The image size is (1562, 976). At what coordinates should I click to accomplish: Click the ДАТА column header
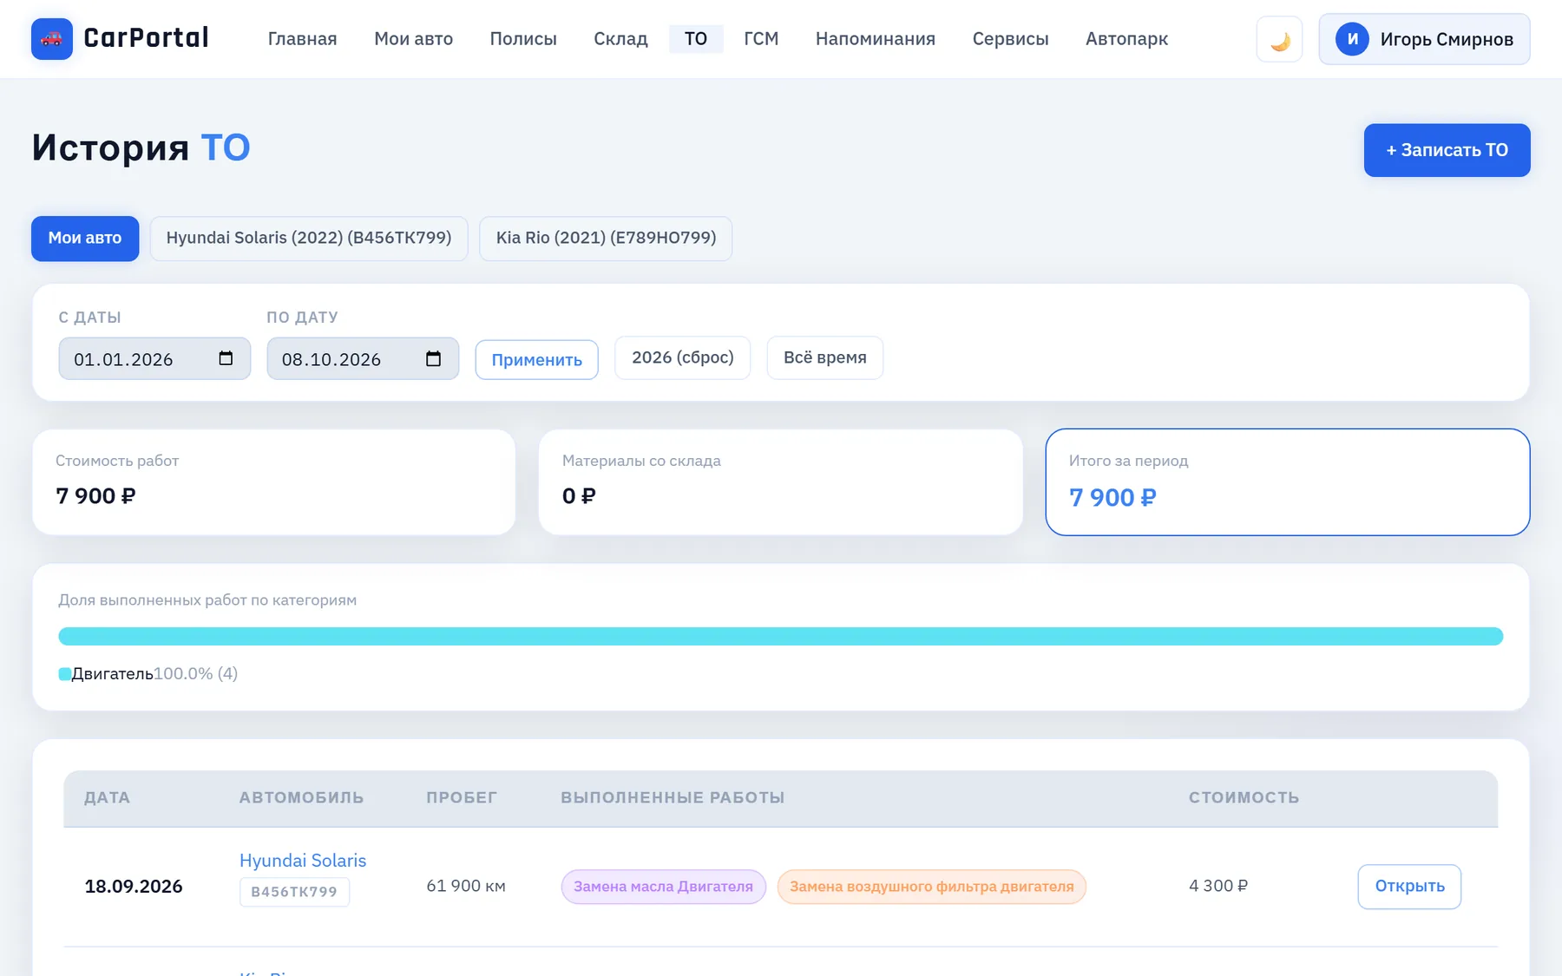(x=107, y=797)
